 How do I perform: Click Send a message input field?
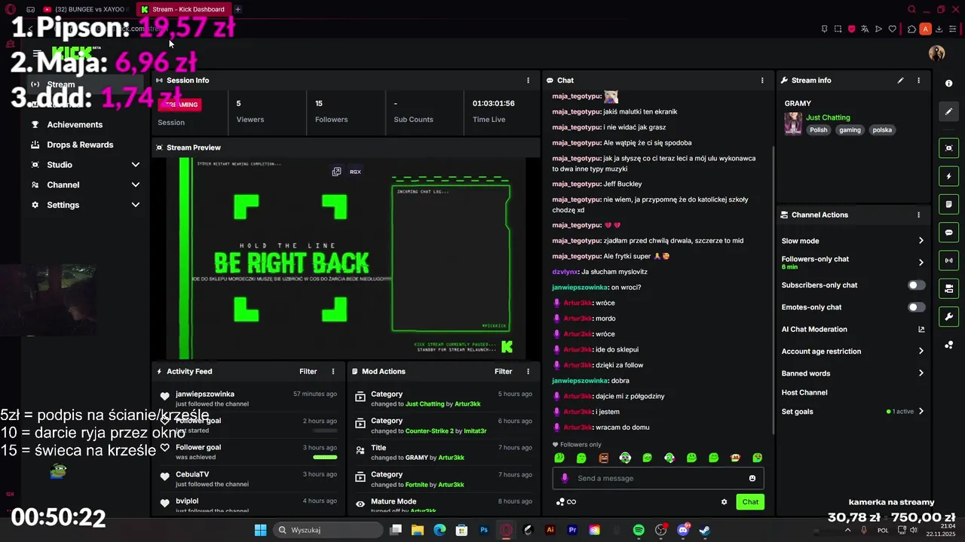[658, 478]
